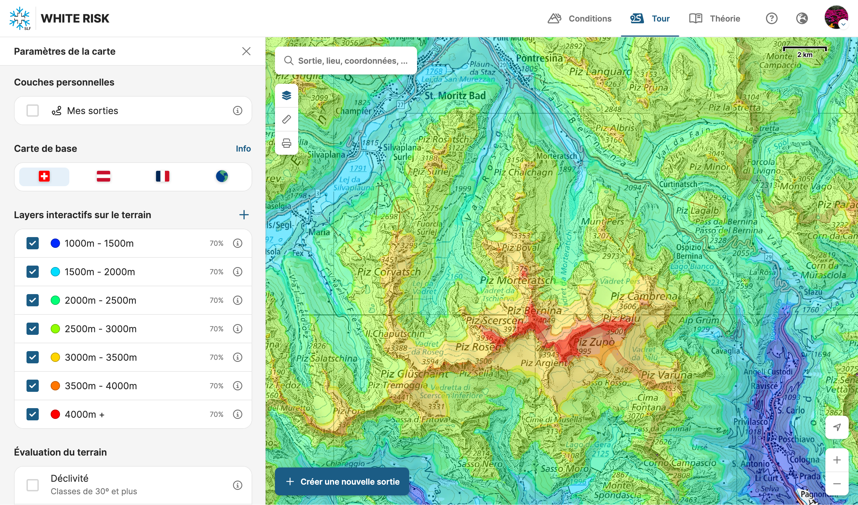Toggle the Déclivité checkbox

[33, 485]
